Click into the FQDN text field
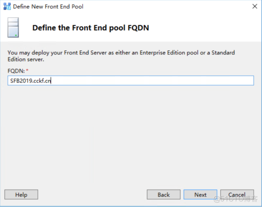 [x=131, y=80]
